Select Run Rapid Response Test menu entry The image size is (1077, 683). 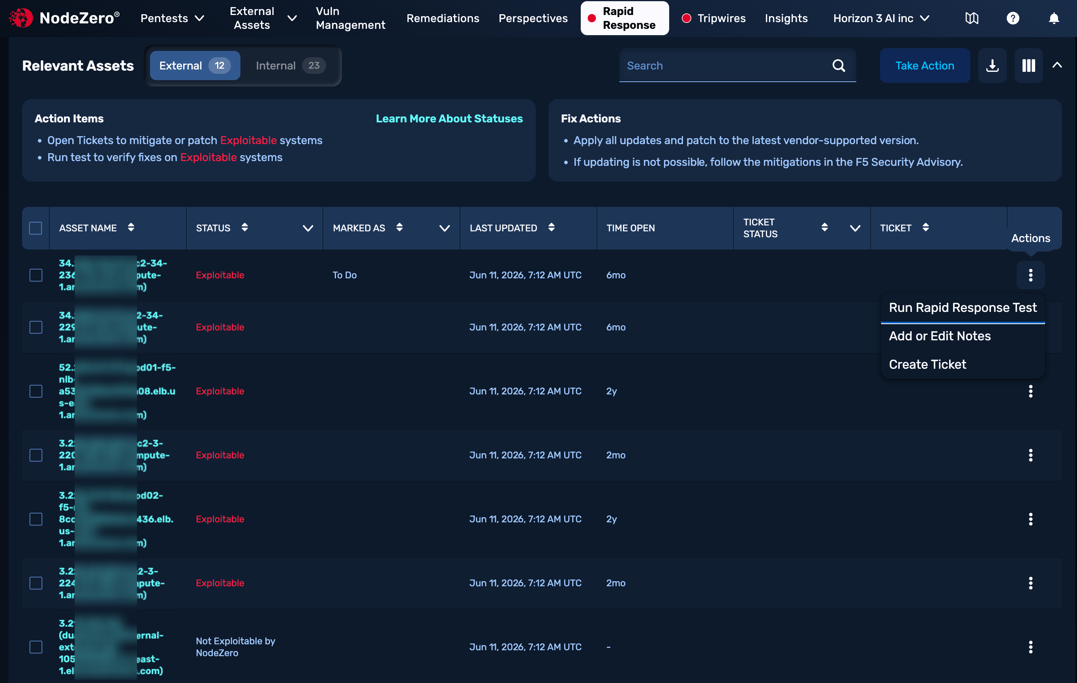click(963, 308)
